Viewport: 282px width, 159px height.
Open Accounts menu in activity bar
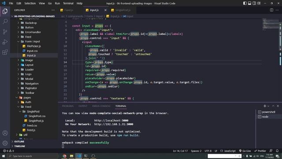pos(5,133)
